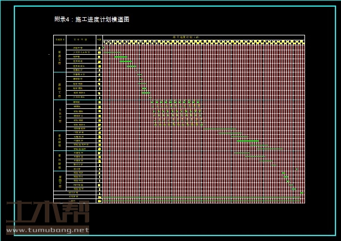Image resolution: width=341 pixels, height=241 pixels.
Task: Click the narrow duration column header
Action: (x=99, y=40)
